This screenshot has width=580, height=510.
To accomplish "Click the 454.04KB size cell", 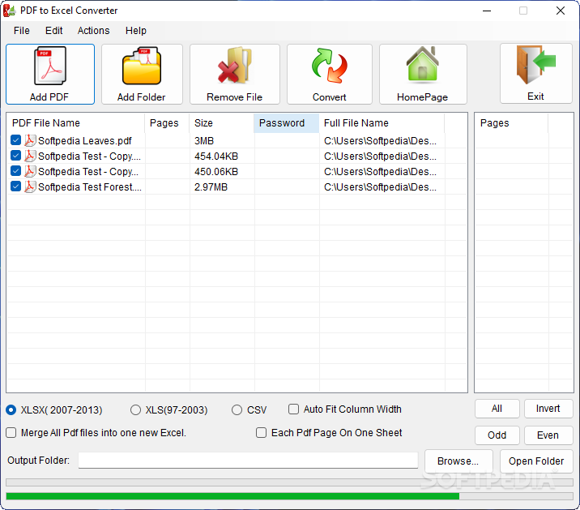I will (216, 156).
